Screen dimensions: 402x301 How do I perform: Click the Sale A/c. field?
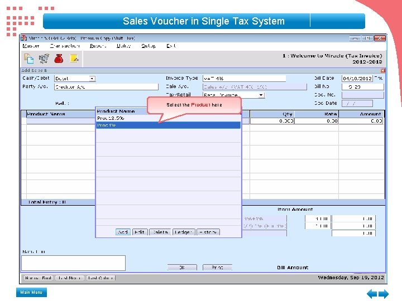[x=255, y=87]
